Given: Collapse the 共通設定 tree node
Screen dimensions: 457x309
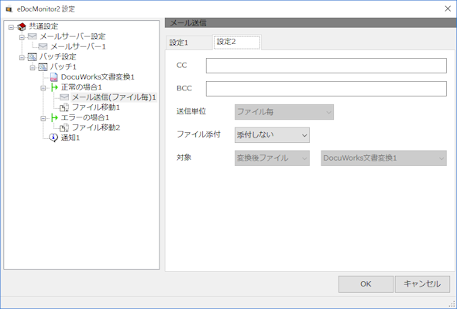Looking at the screenshot, I should [x=11, y=27].
